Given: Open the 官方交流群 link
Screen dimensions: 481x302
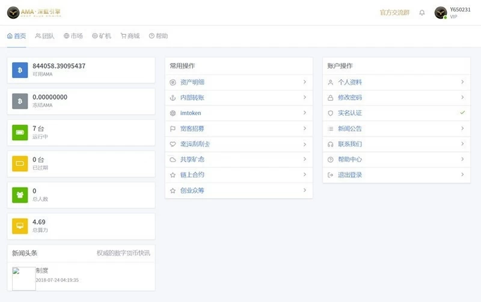Looking at the screenshot, I should pyautogui.click(x=395, y=13).
